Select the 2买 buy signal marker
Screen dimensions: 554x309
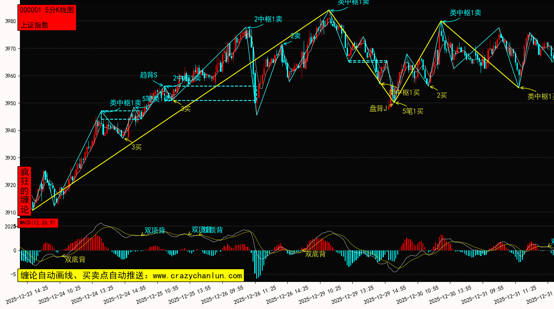point(442,95)
